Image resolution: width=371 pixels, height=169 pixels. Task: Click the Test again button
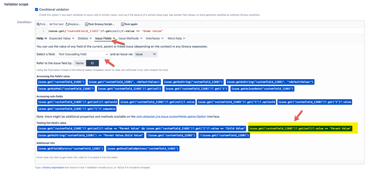(129, 24)
